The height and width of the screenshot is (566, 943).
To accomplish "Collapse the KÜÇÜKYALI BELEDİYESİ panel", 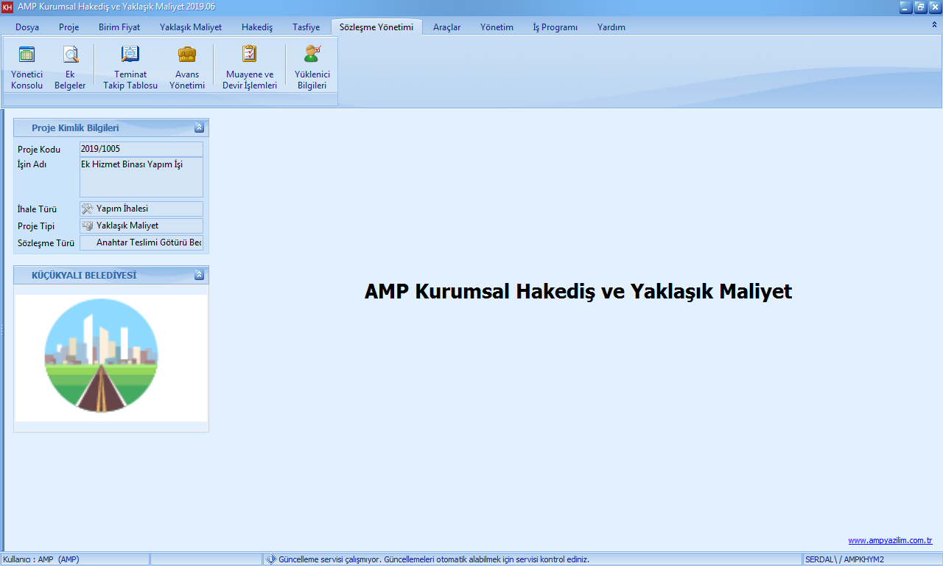I will point(199,275).
